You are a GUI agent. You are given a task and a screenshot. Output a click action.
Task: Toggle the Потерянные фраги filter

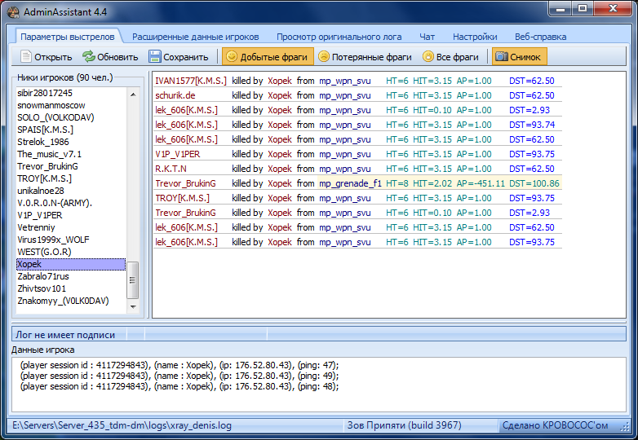(365, 56)
